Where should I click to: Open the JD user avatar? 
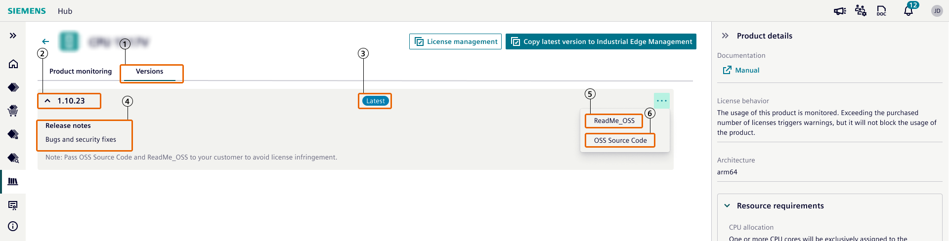point(937,11)
